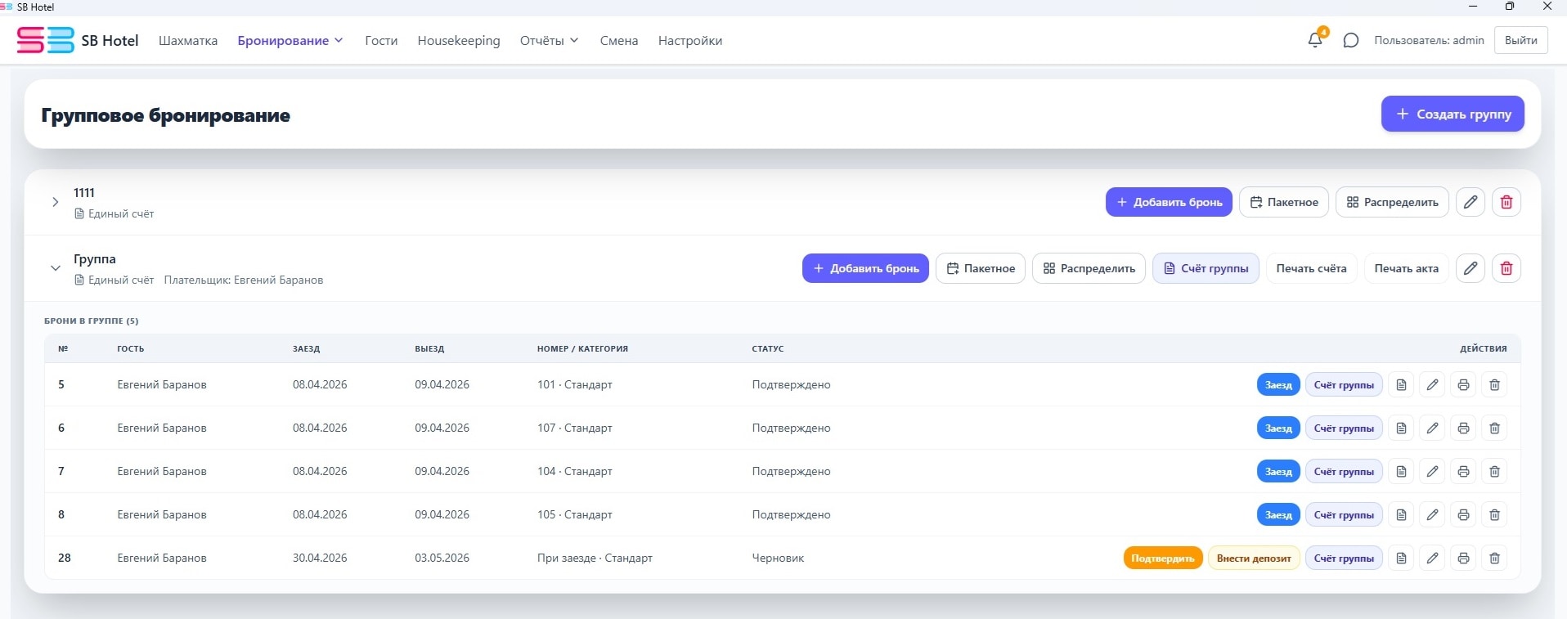This screenshot has height=619, width=1567.
Task: Click Распределить for Группа
Action: [x=1089, y=268]
